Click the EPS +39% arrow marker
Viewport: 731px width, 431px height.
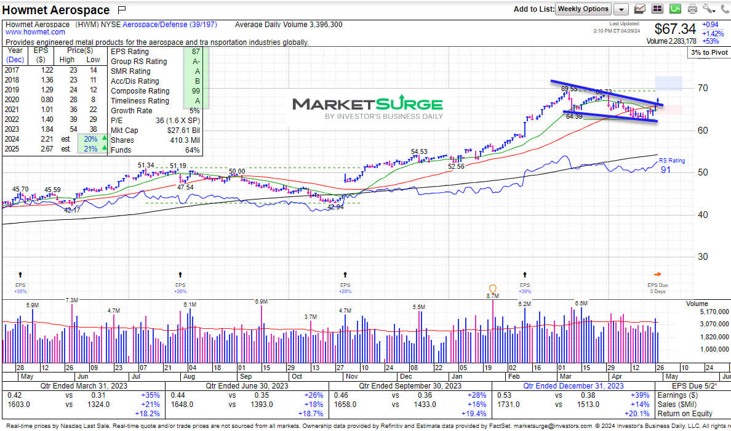[x=525, y=275]
